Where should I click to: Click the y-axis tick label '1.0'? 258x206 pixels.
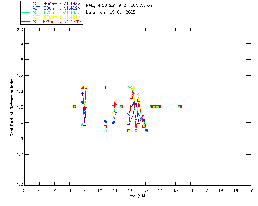[x=20, y=184]
